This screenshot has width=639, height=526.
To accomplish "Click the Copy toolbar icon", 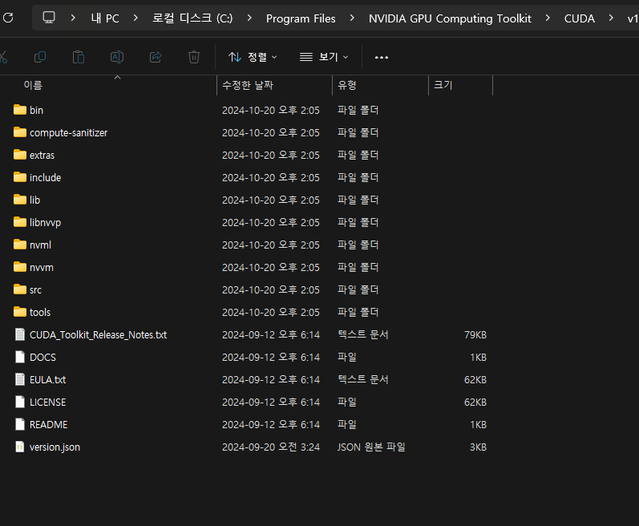I will point(40,57).
